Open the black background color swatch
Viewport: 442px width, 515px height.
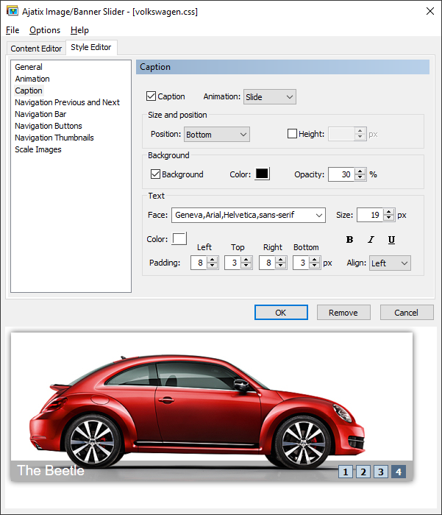tap(262, 174)
